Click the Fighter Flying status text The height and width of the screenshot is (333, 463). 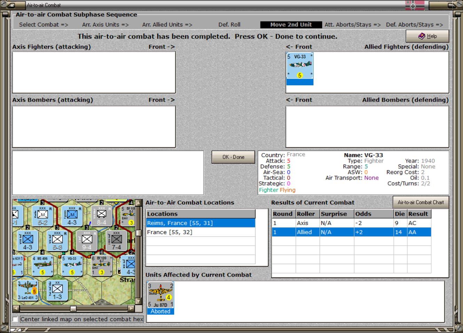coord(277,190)
